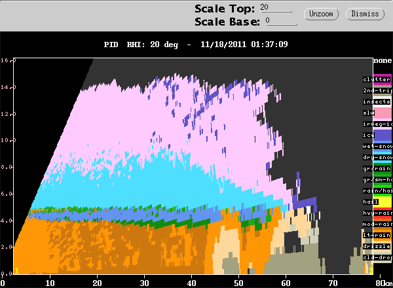
Task: Click the 'mod-rain' legend label
Action: tap(377, 224)
